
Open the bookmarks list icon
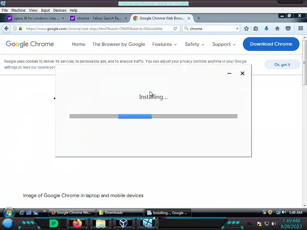coord(256,28)
